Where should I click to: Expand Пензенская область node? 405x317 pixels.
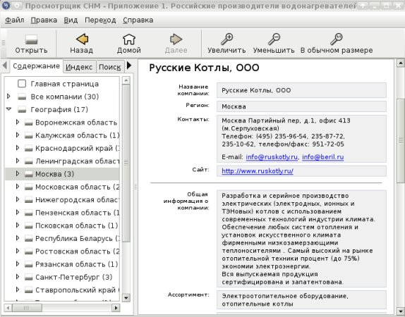[18, 212]
